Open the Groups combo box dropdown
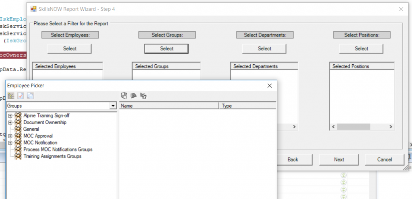This screenshot has height=199, width=412. pyautogui.click(x=113, y=106)
